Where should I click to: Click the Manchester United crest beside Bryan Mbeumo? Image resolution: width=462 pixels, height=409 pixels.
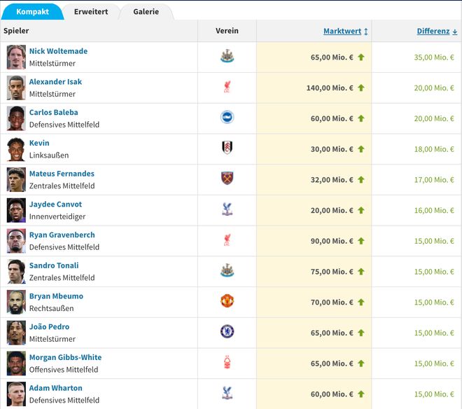(227, 302)
